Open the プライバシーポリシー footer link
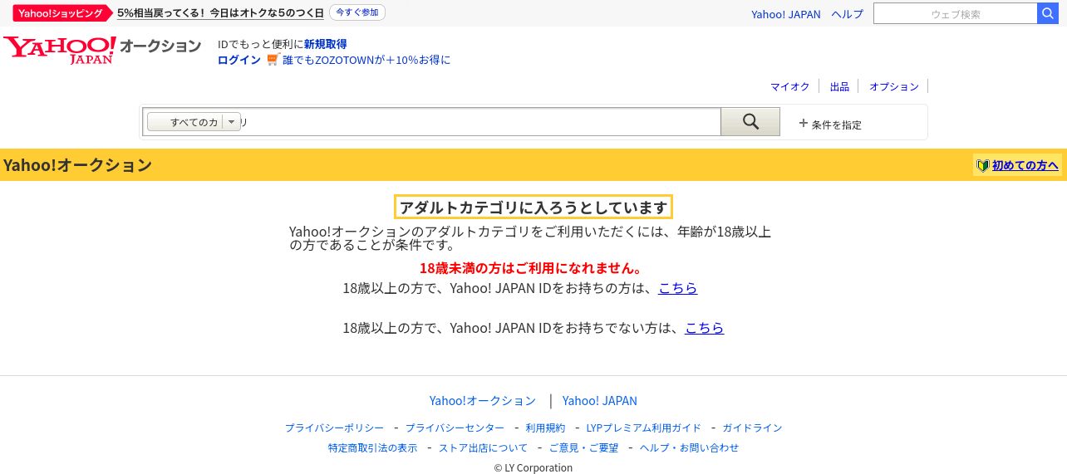This screenshot has height=474, width=1067. (335, 428)
